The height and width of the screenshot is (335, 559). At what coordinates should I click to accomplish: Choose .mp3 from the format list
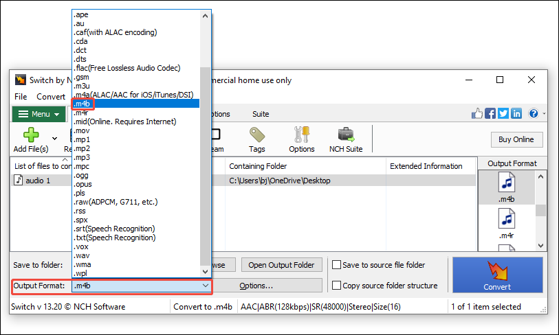coord(136,157)
